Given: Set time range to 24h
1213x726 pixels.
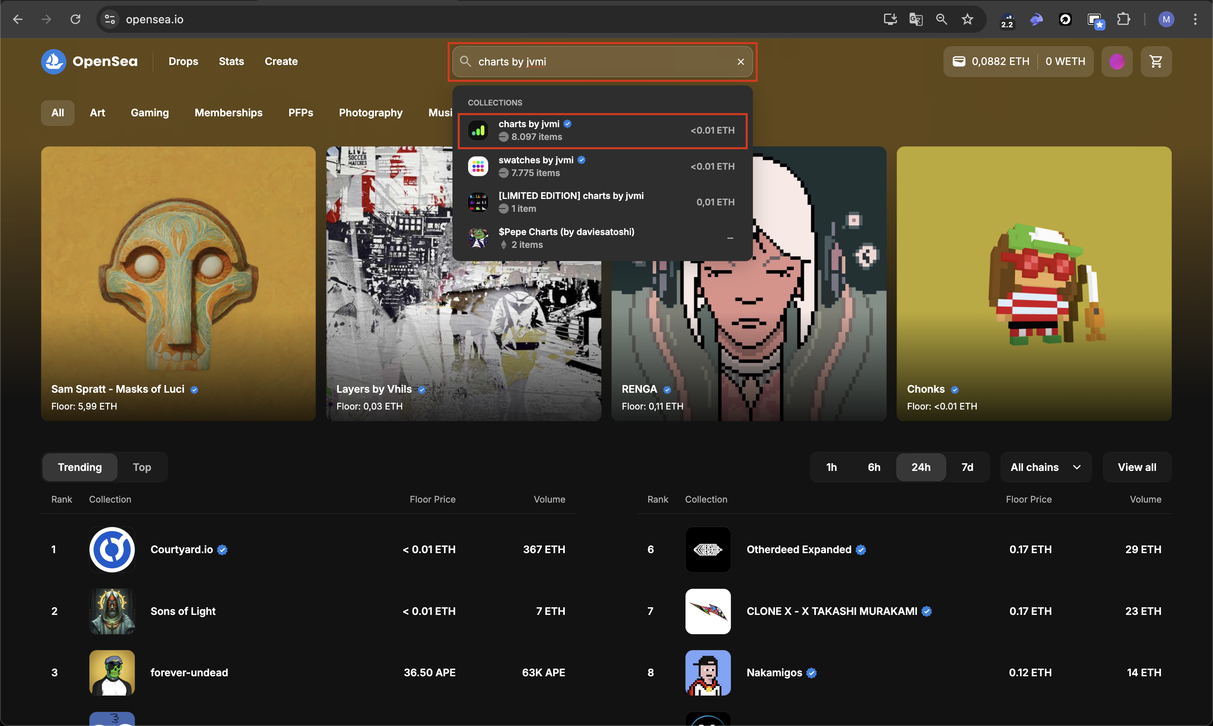Looking at the screenshot, I should 921,467.
